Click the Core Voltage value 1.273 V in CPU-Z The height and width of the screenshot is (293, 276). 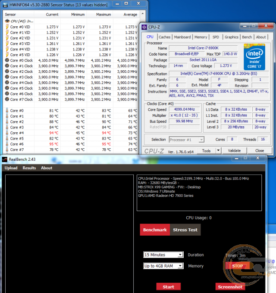point(226,65)
